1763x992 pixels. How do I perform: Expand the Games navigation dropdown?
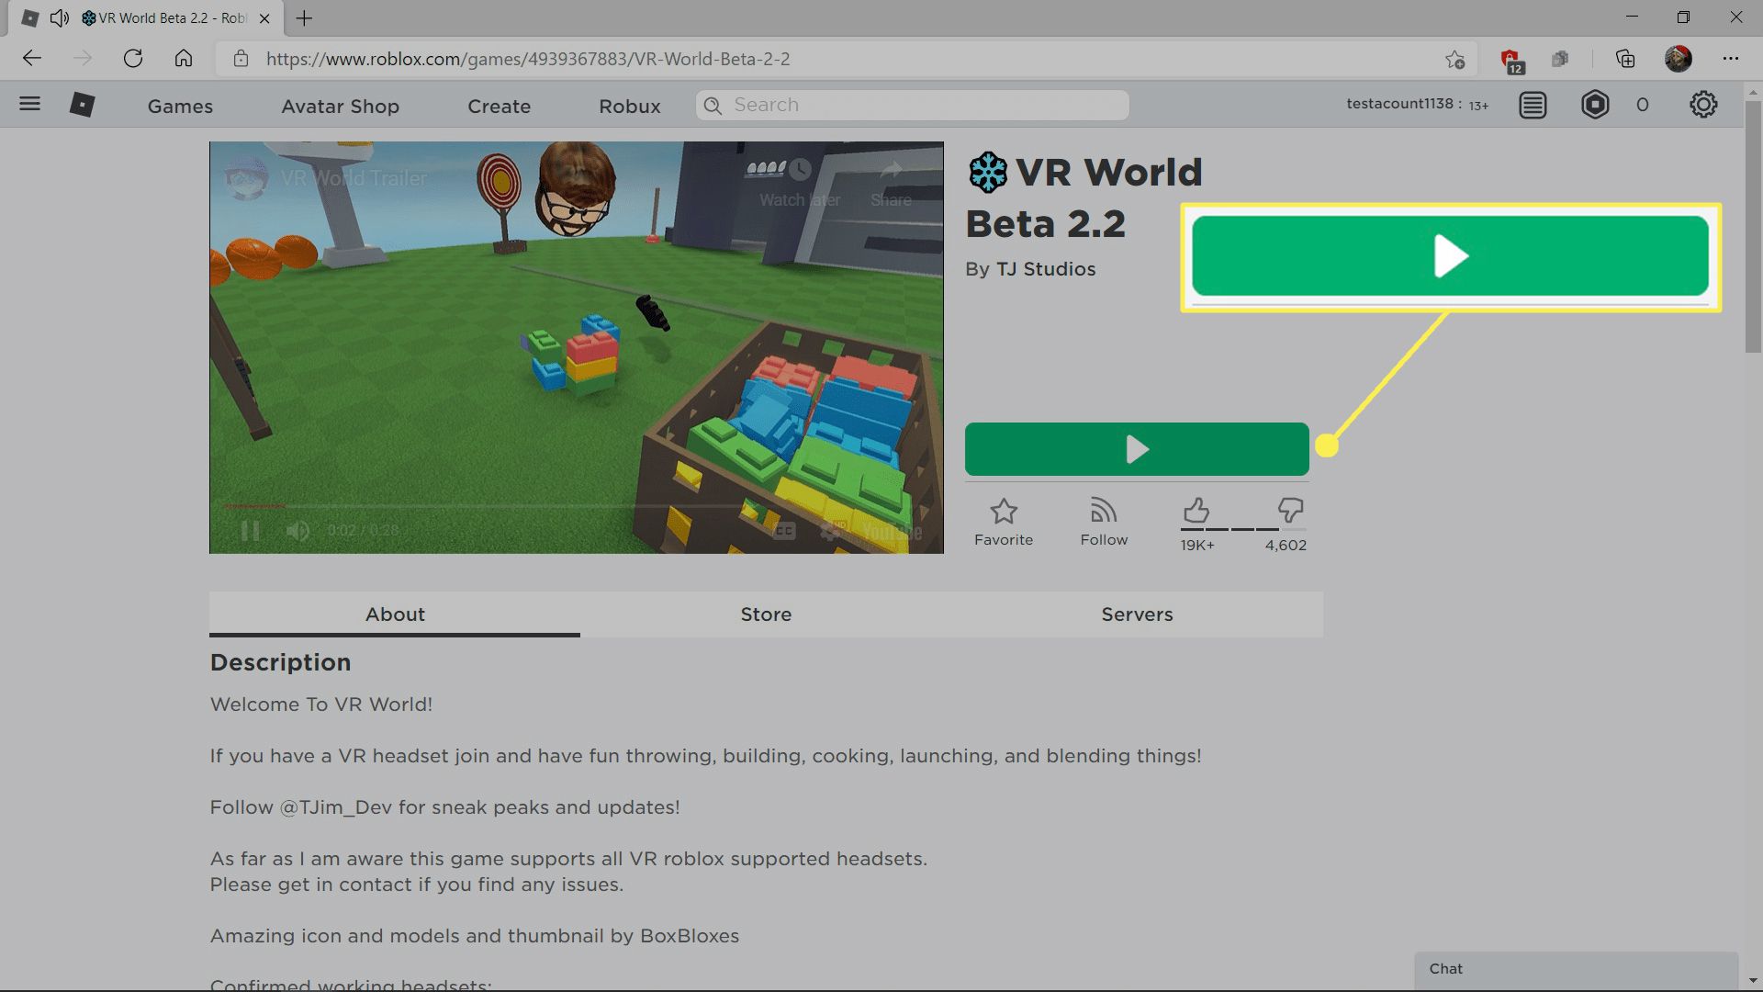[179, 106]
